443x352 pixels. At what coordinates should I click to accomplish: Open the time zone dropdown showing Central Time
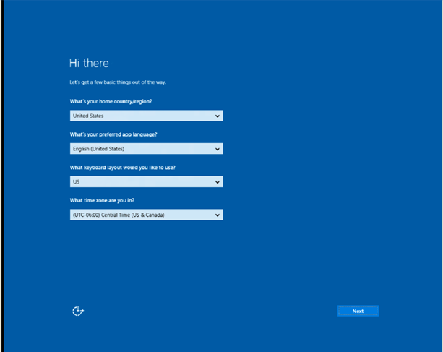[147, 215]
